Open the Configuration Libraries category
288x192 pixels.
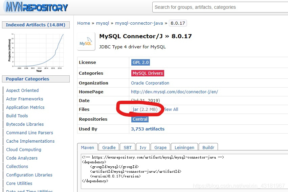pos(29,175)
